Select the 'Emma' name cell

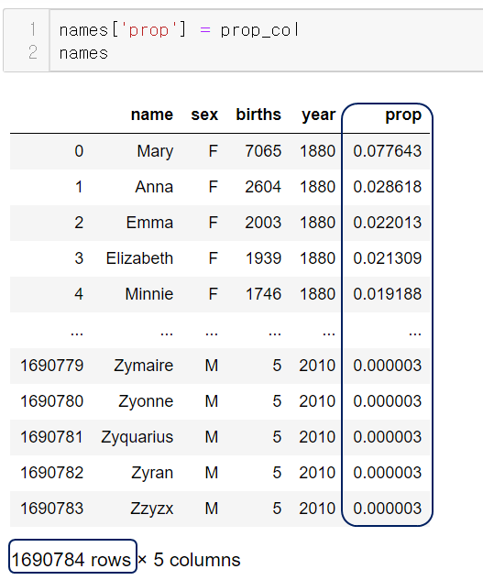tap(149, 223)
